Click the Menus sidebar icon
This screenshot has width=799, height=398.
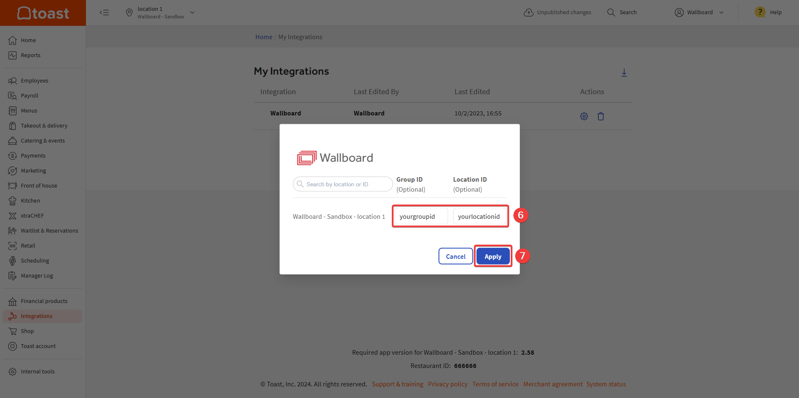click(x=13, y=111)
